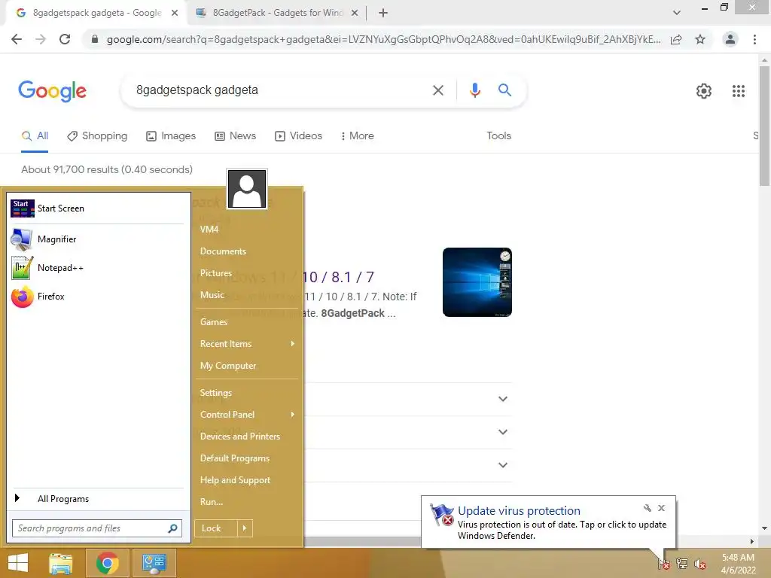Open the Google apps grid
The image size is (771, 578).
click(x=738, y=91)
